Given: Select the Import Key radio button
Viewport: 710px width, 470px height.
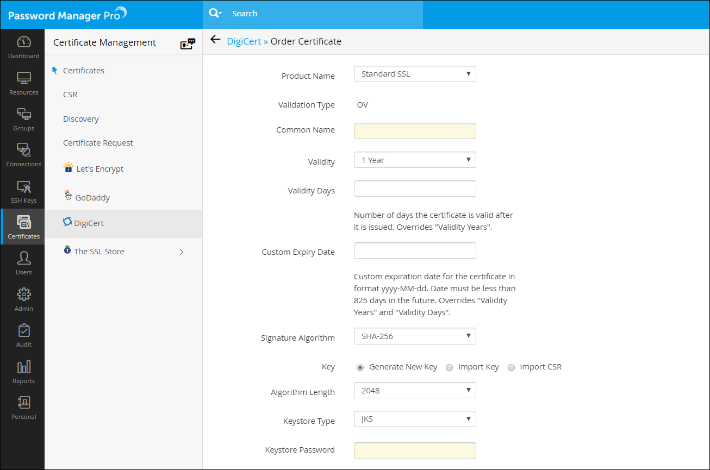Looking at the screenshot, I should coord(449,367).
